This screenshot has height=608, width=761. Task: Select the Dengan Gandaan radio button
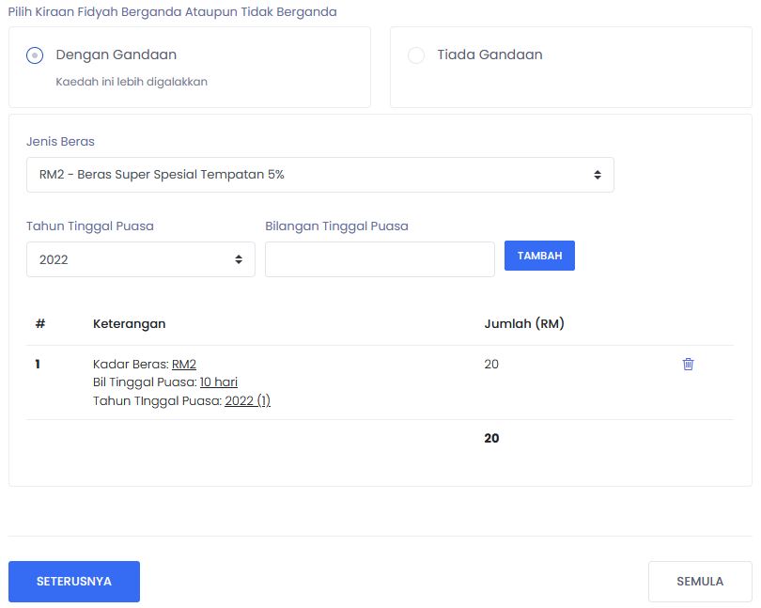(34, 55)
